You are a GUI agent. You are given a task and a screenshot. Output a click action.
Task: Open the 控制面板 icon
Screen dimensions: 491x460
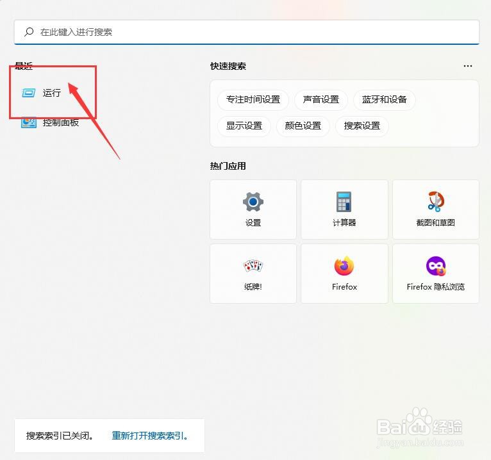pyautogui.click(x=28, y=122)
